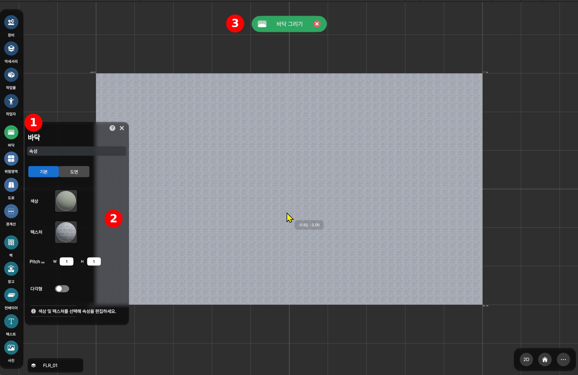This screenshot has height=375, width=578.
Task: Open the 창고 warehouse tool
Action: (11, 269)
